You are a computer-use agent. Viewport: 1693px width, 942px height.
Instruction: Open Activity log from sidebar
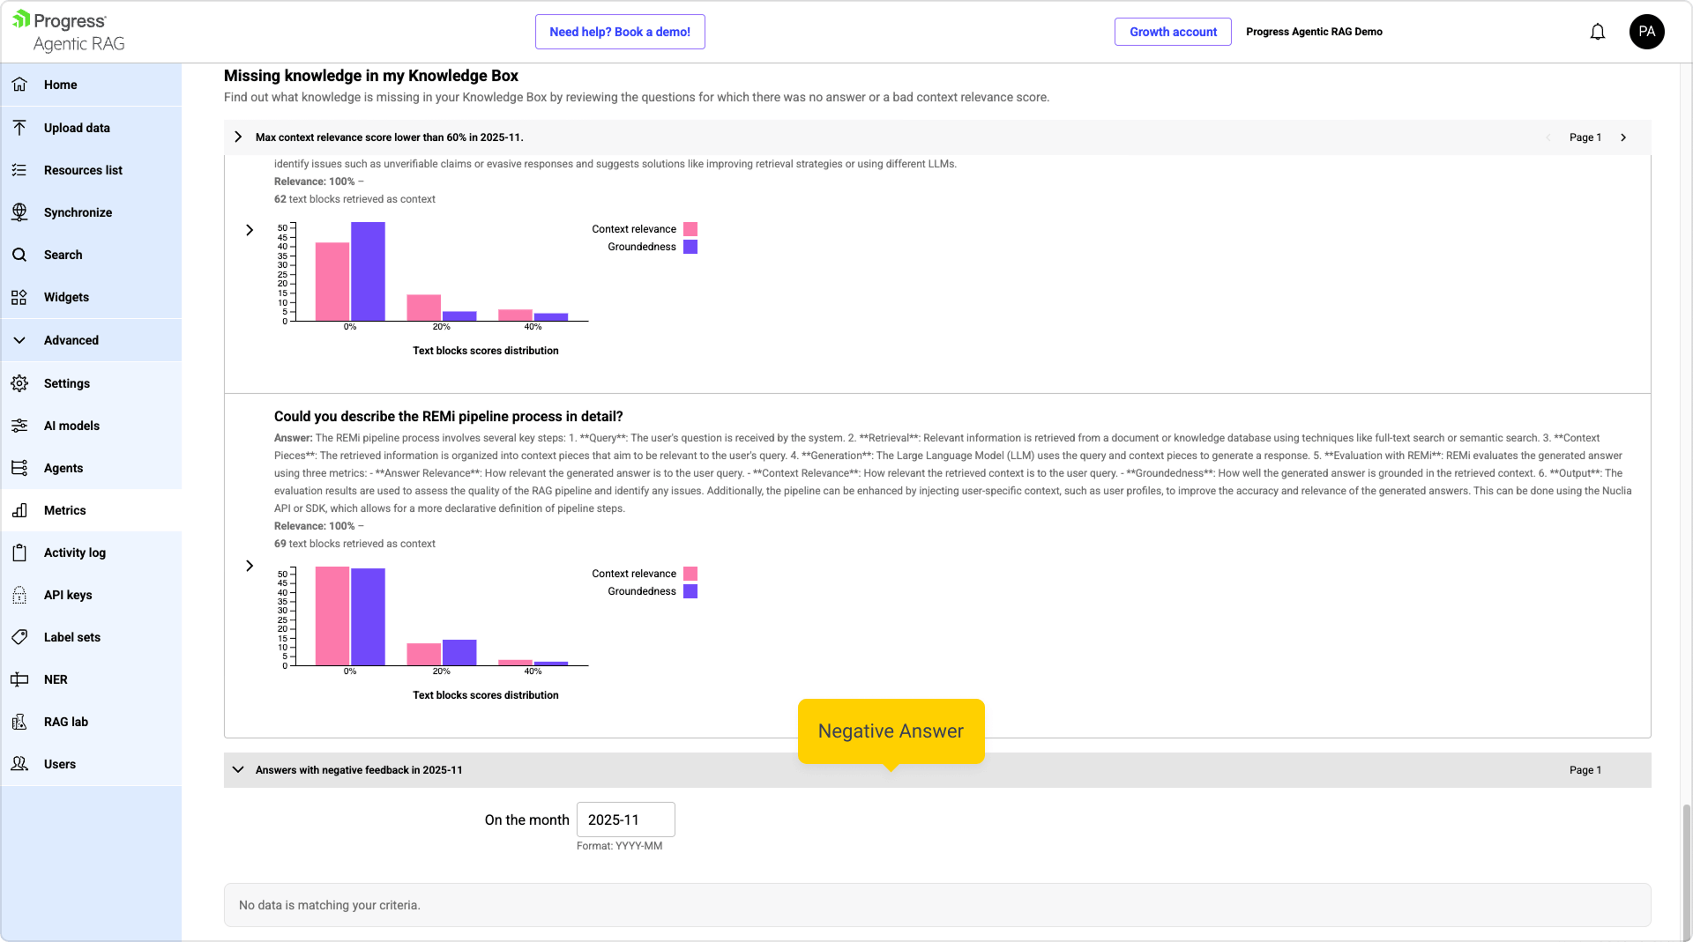tap(75, 553)
